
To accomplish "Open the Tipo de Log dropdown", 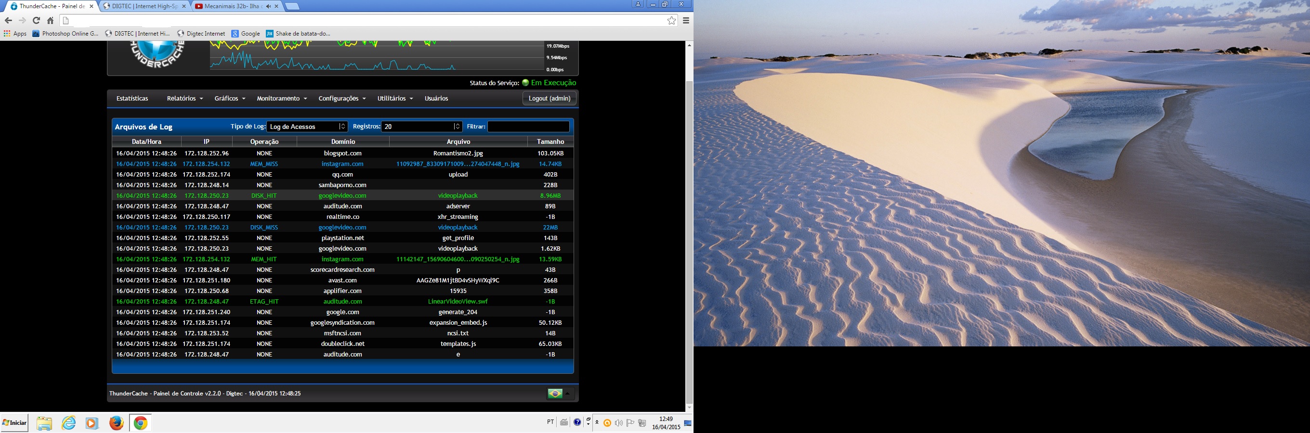I will (x=307, y=127).
